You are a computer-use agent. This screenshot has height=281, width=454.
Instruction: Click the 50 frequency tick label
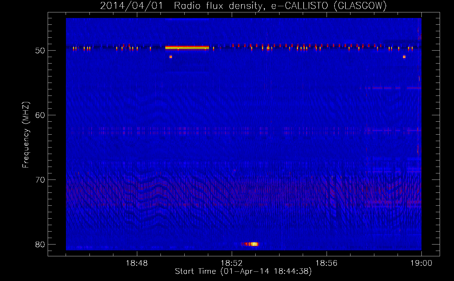tap(40, 51)
